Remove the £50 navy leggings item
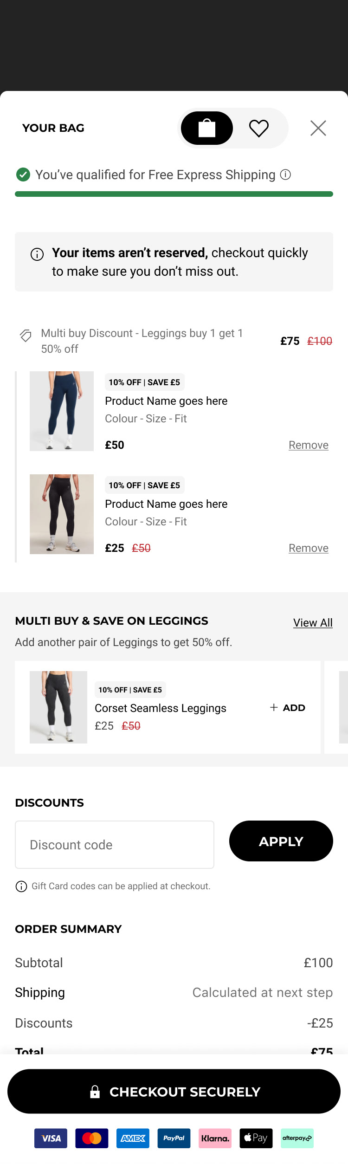The height and width of the screenshot is (1164, 348). [x=308, y=445]
